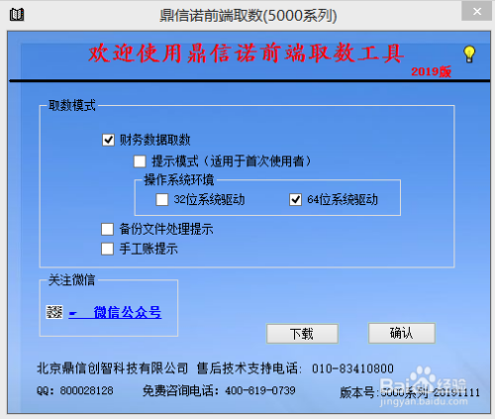Click the 欢迎使用鼎信诺前端取数工具 banner heading
This screenshot has height=419, width=495.
coord(247,53)
